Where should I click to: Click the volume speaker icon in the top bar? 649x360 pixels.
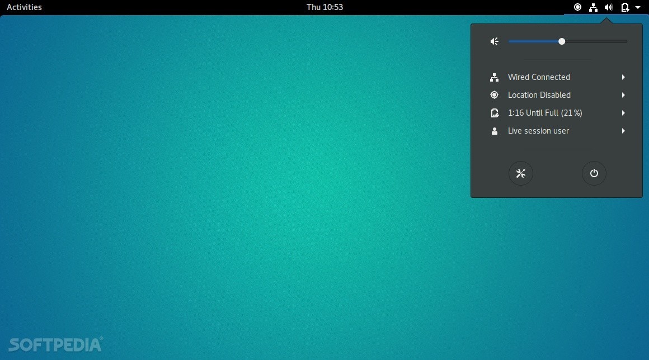point(609,7)
